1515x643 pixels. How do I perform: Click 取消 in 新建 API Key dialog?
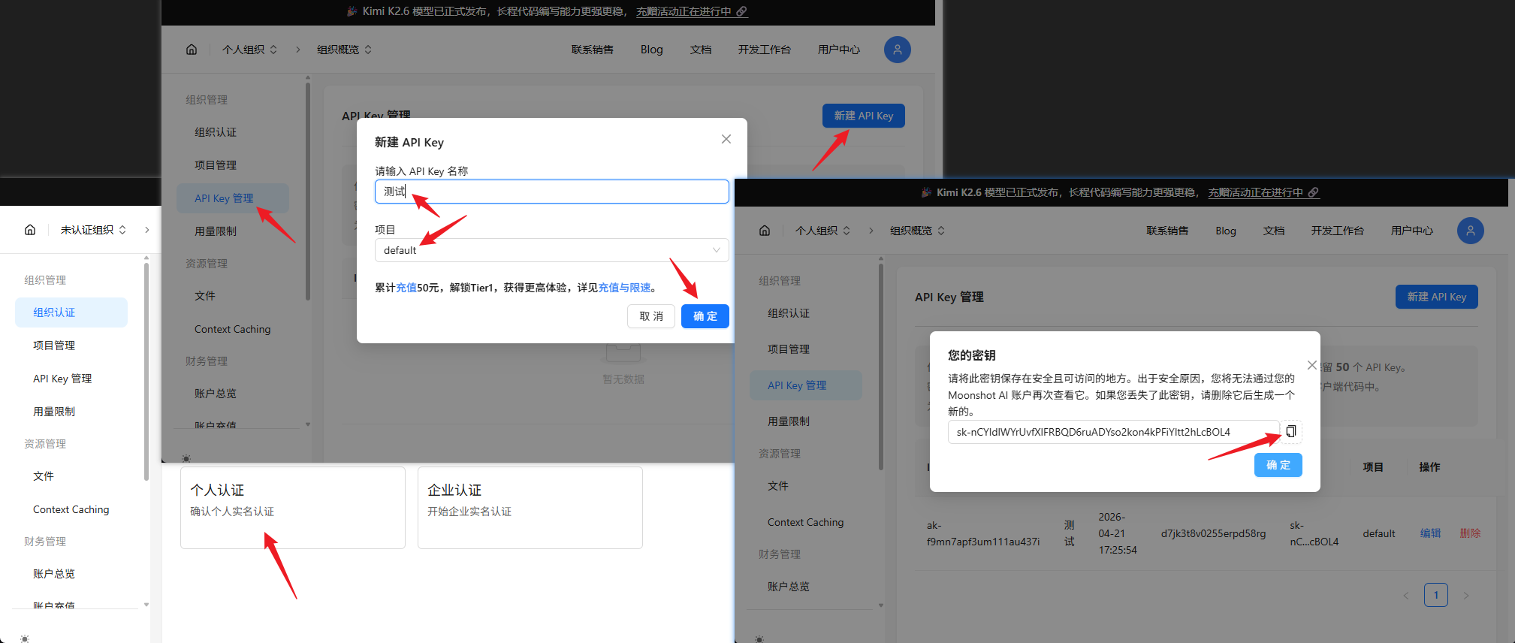click(x=651, y=316)
